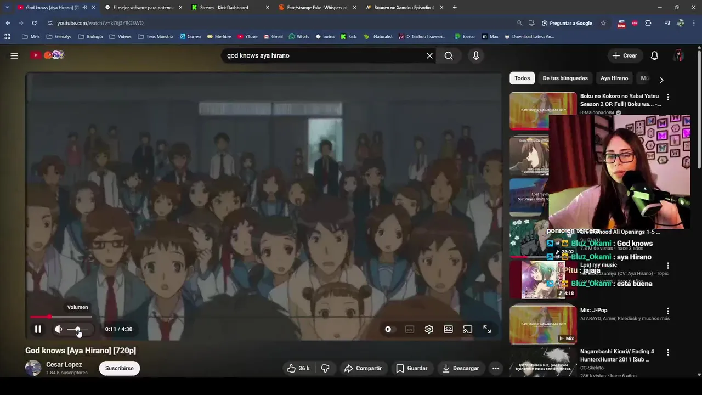This screenshot has width=702, height=395.
Task: Open the account avatar menu
Action: [x=678, y=55]
